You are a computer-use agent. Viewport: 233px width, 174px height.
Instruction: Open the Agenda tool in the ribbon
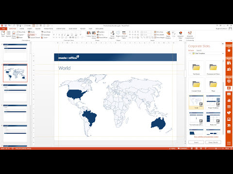click(8, 34)
